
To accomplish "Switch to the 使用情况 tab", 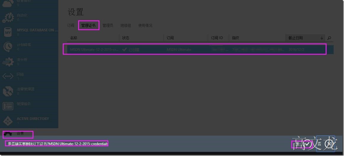I will point(145,25).
